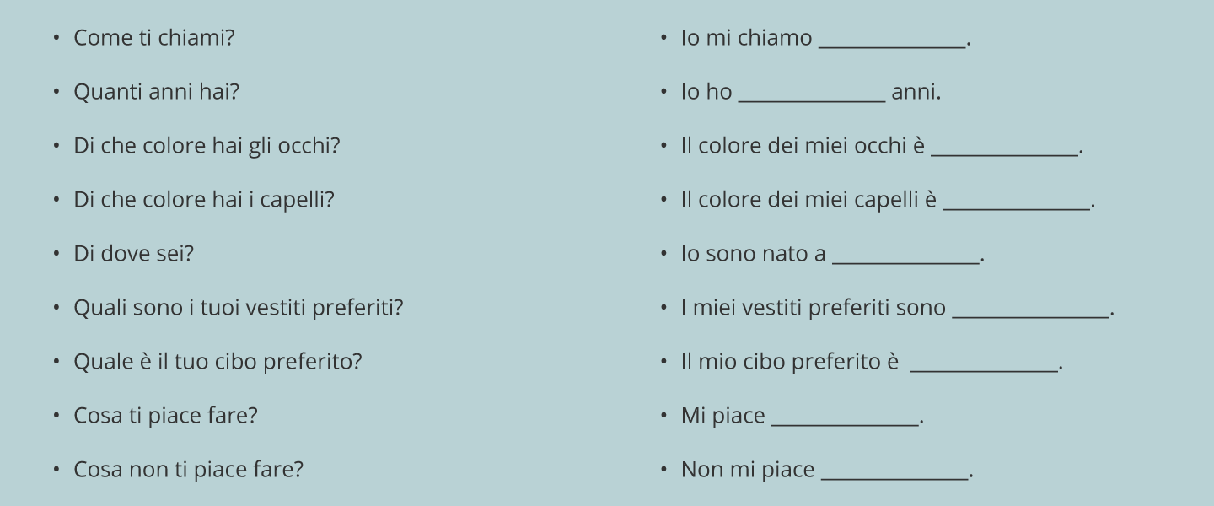Select the 'Come ti chiami?' question
This screenshot has height=506, width=1214.
pos(153,38)
